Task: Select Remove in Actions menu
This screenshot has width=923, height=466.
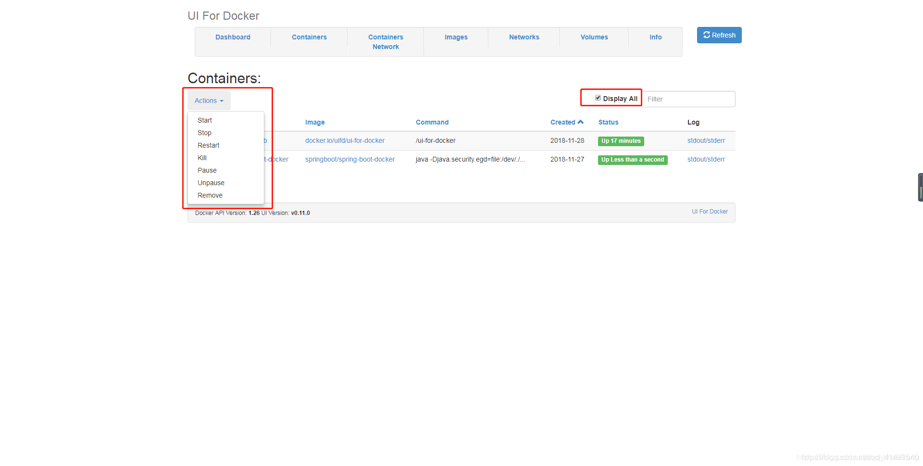Action: click(x=226, y=195)
